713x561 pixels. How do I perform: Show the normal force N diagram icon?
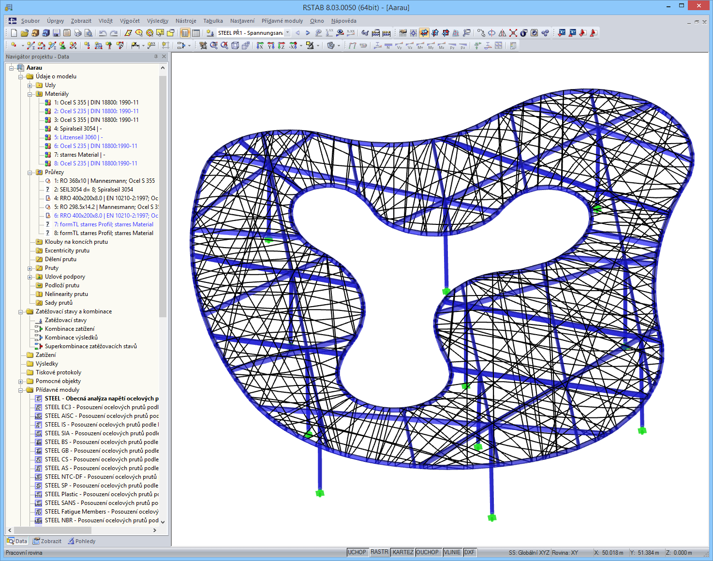pos(388,46)
